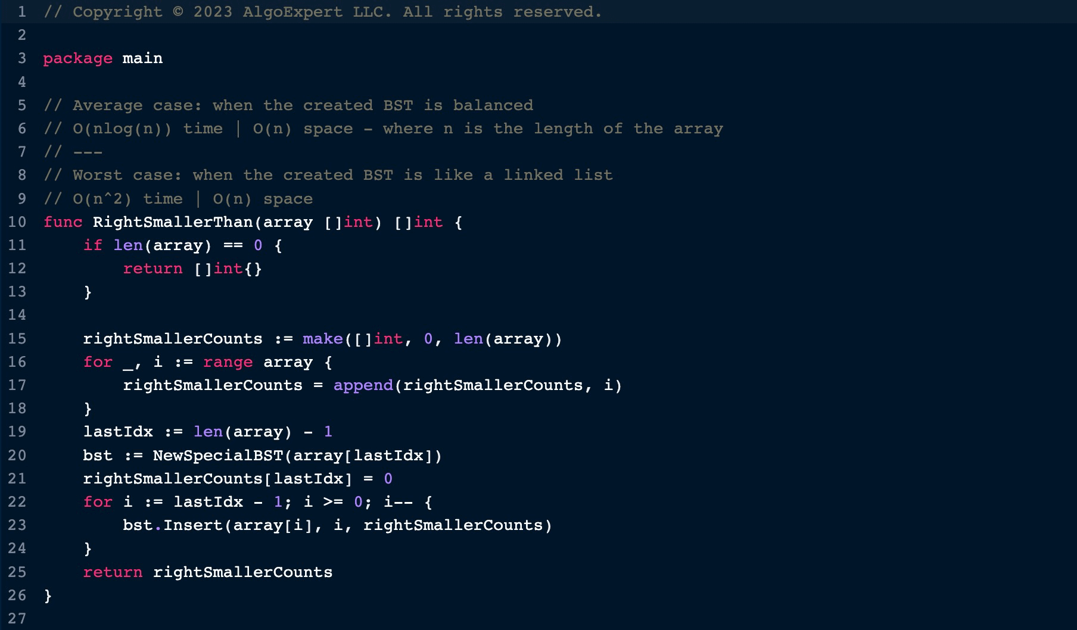Click the 'Worst case' comment line
The height and width of the screenshot is (630, 1077).
pos(328,175)
